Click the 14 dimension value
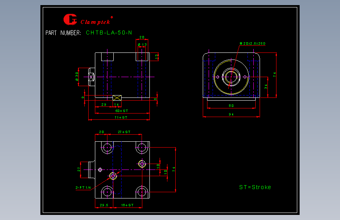Viewport: 340px width, 220px height. (x=116, y=105)
